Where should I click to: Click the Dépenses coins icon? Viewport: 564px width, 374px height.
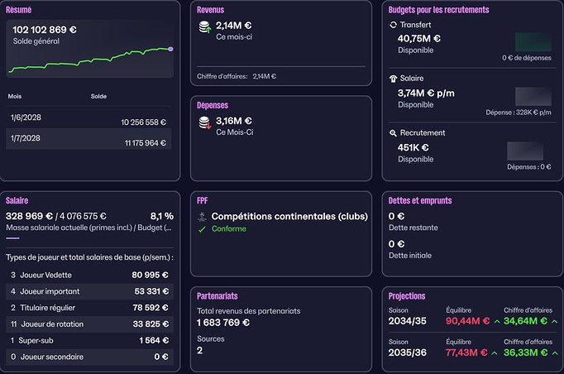point(203,123)
